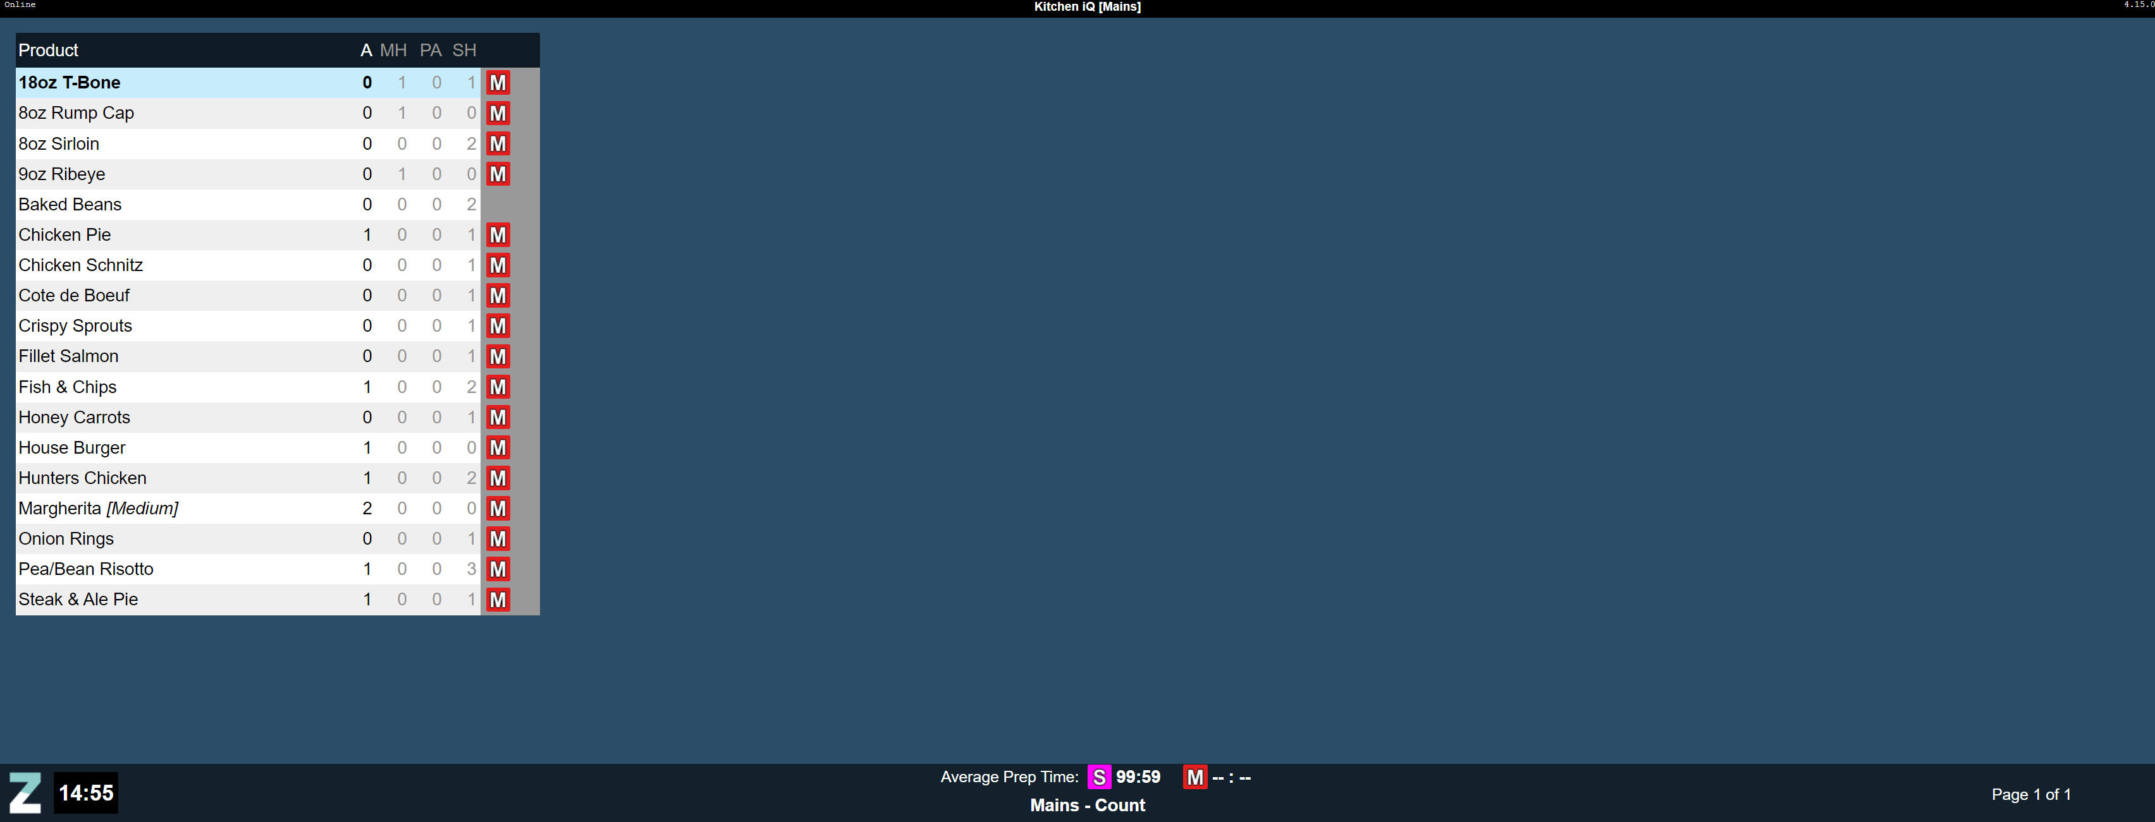This screenshot has height=822, width=2155.
Task: Click the M badge next to House Burger
Action: (498, 447)
